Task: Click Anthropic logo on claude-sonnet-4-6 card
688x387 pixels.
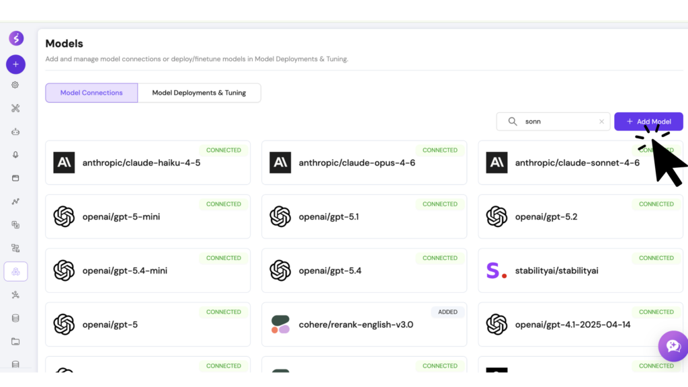Action: click(497, 163)
